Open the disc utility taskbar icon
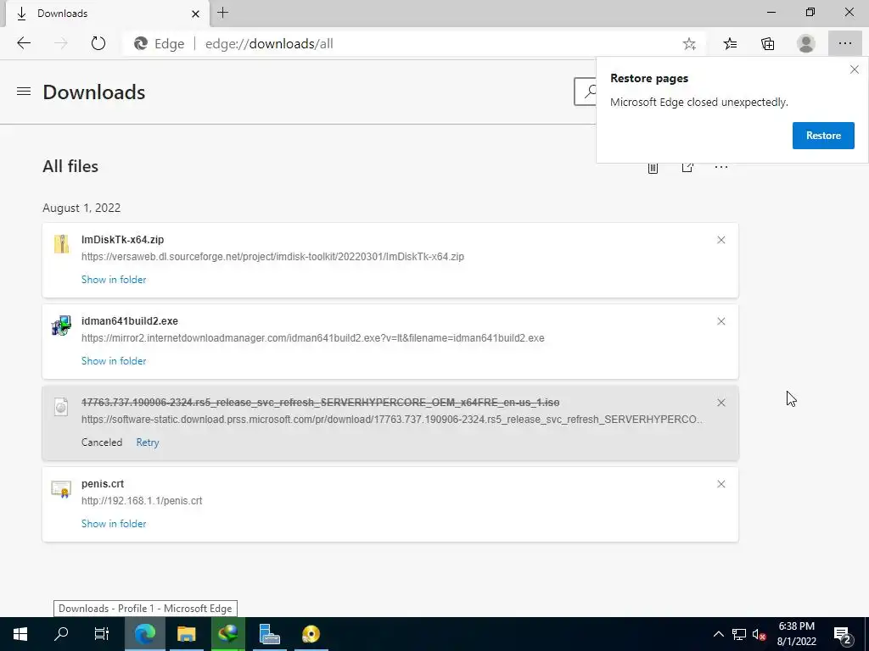Screen dimensions: 869x651 (x=311, y=634)
